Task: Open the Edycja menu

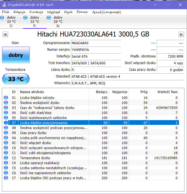Action: pos(19,12)
